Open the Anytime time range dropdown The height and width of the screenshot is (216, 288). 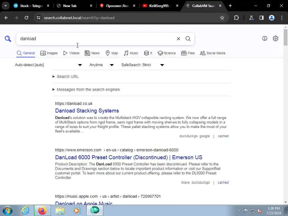point(102,65)
